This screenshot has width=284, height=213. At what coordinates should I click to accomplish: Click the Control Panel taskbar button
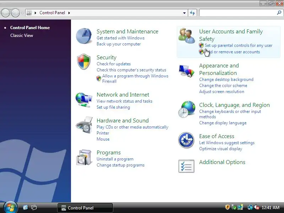click(85, 208)
